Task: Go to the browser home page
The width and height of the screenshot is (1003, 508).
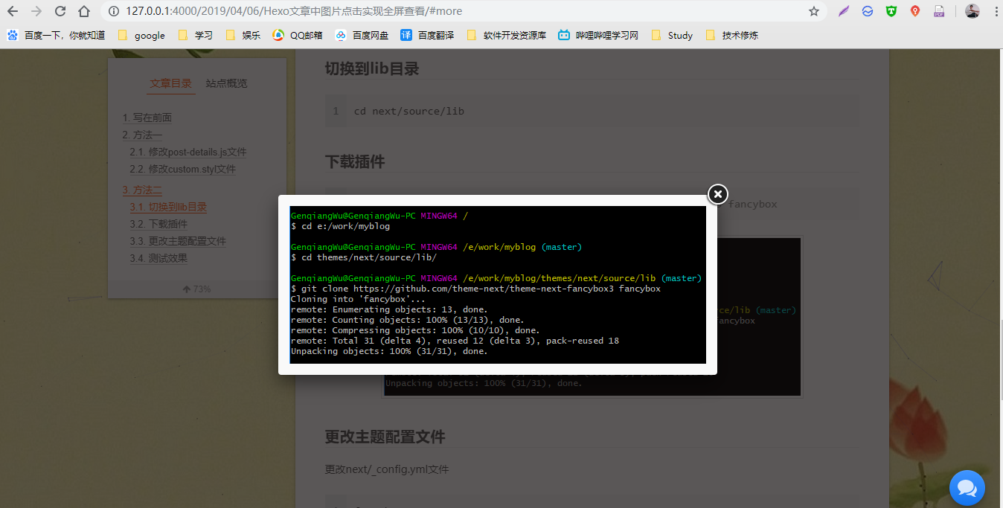Action: pos(84,11)
